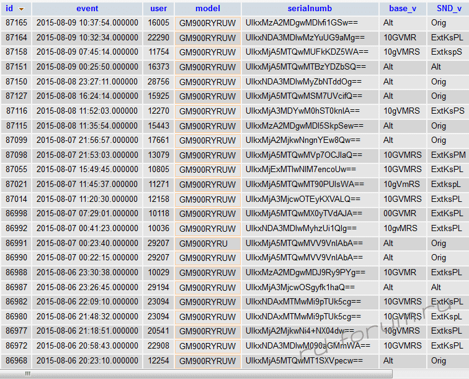
Task: Click SND_v cell ExtkspS
Action: tap(447, 52)
